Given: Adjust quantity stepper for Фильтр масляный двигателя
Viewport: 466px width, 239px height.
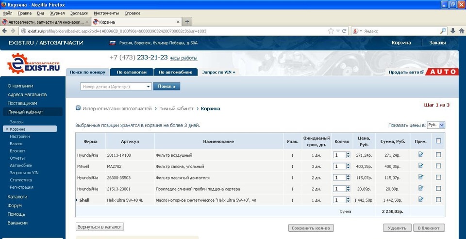Looking at the screenshot, I should [x=348, y=178].
